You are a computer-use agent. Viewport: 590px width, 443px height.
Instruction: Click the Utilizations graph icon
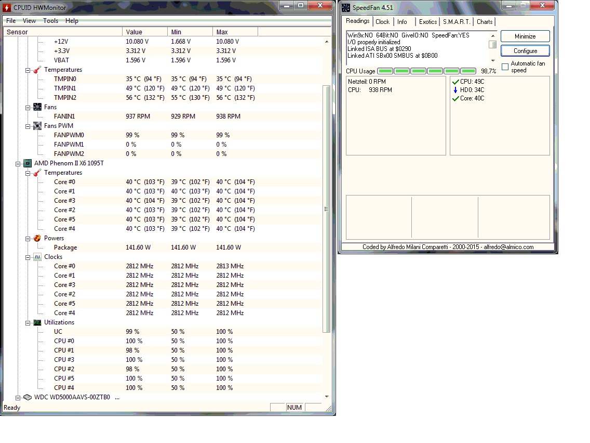[x=37, y=322]
